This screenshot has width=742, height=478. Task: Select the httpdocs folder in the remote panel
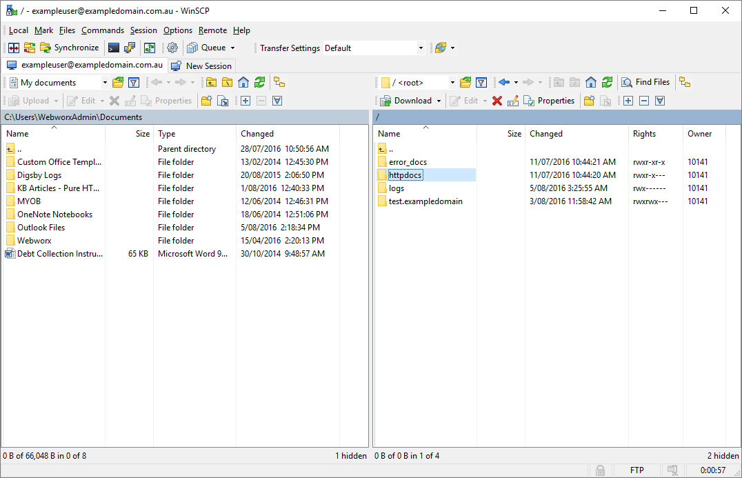point(405,175)
